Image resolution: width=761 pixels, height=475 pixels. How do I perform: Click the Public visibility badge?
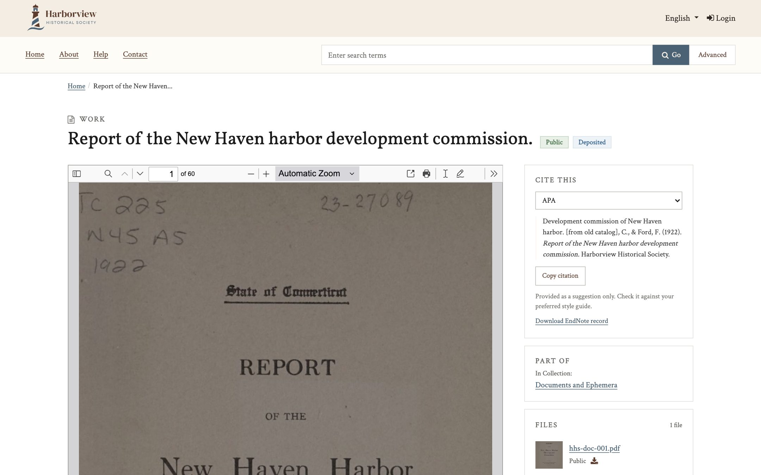click(x=554, y=142)
